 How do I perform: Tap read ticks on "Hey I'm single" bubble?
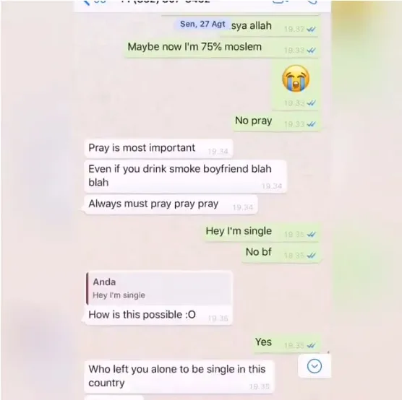point(311,235)
